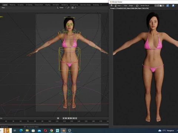Browse images with the image selector icon
Viewport: 178px width, 133px height.
point(138,6)
